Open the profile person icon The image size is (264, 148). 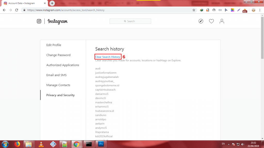(222, 21)
